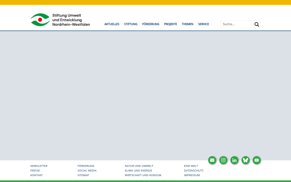Follow the IMPRESSUM footer link

click(192, 175)
